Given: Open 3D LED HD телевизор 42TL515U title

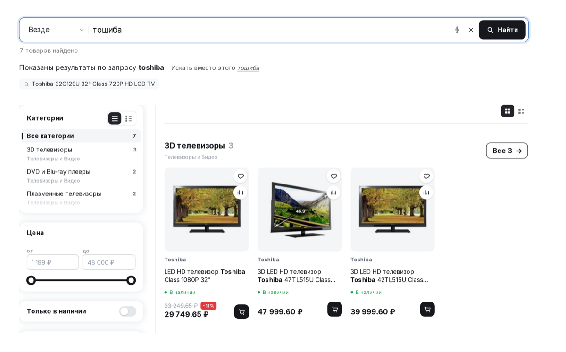Looking at the screenshot, I should (390, 276).
